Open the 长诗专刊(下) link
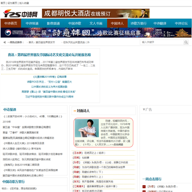 (92, 172)
